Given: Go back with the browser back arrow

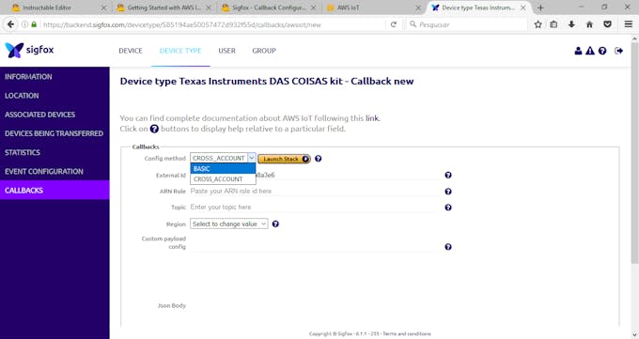Looking at the screenshot, I should [10, 24].
